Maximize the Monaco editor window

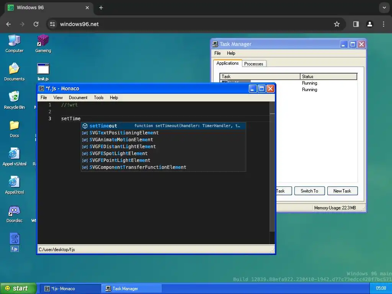coord(261,89)
